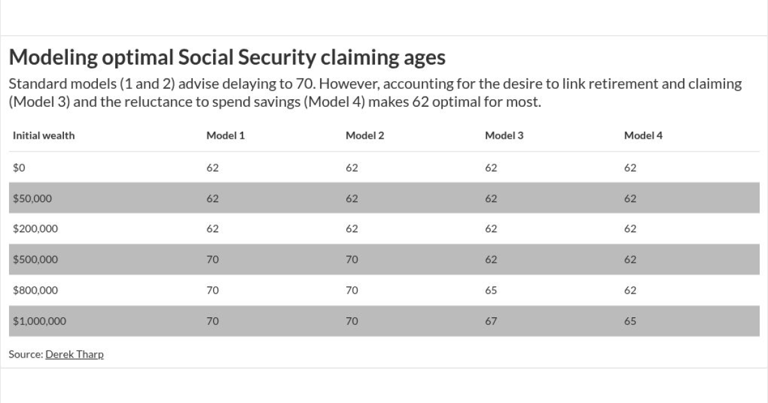Click the "Initial wealth" column header
Viewport: 768px width, 403px height.
(44, 136)
